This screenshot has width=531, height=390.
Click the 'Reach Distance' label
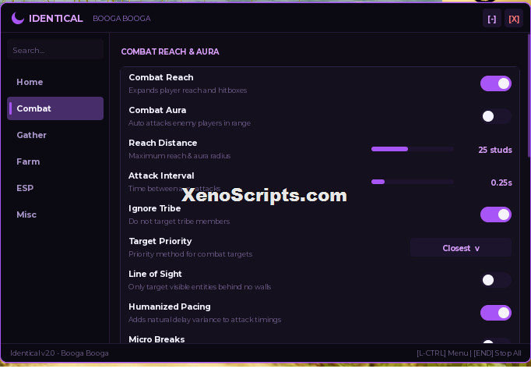163,143
